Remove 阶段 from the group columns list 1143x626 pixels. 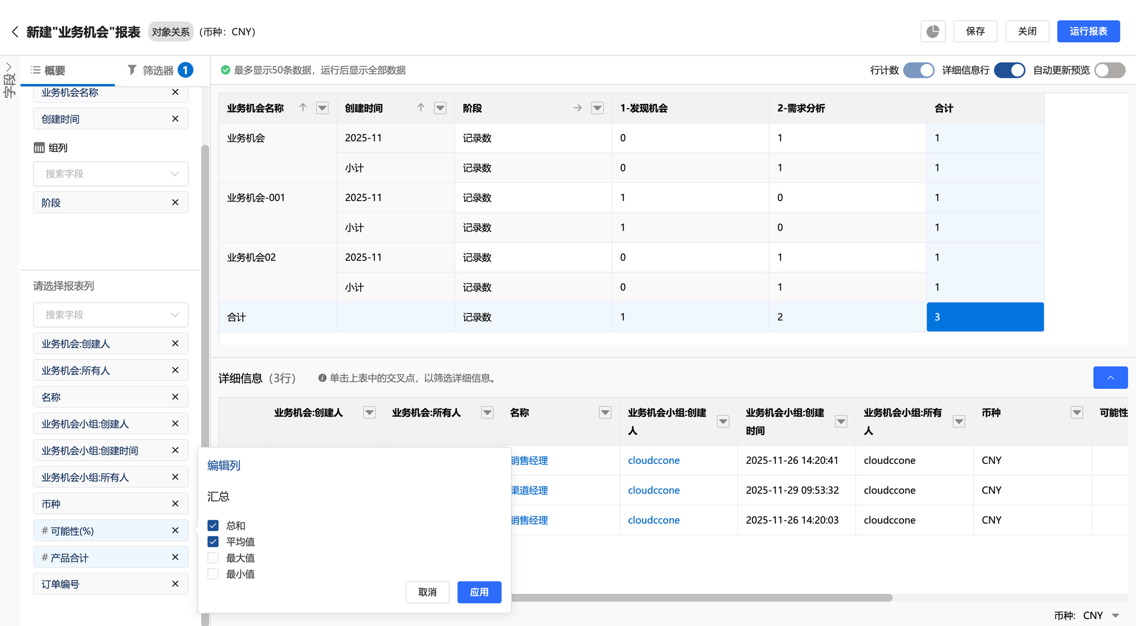coord(175,202)
